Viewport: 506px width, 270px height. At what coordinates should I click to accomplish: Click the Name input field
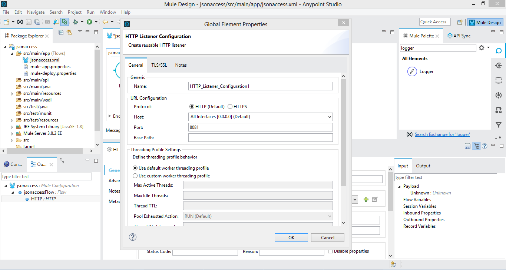261,86
